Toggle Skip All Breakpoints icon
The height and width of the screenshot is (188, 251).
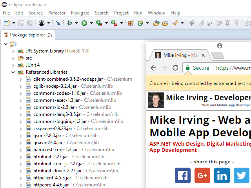pyautogui.click(x=58, y=23)
